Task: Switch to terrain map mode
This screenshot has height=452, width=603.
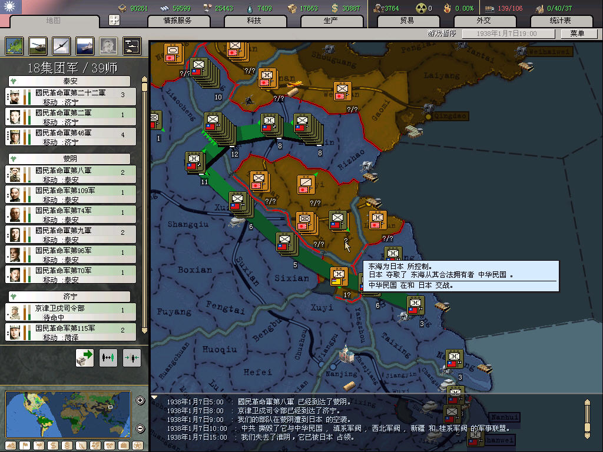Action: pos(12,446)
